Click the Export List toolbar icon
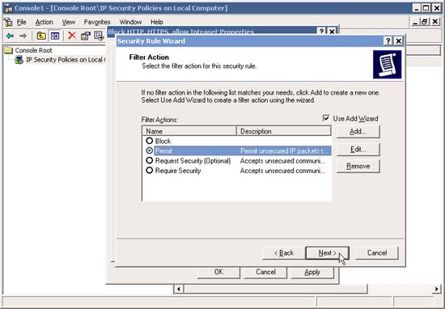 [99, 36]
